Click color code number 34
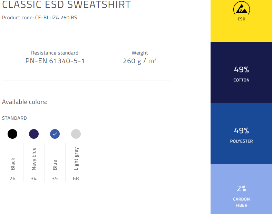 [x=33, y=178]
